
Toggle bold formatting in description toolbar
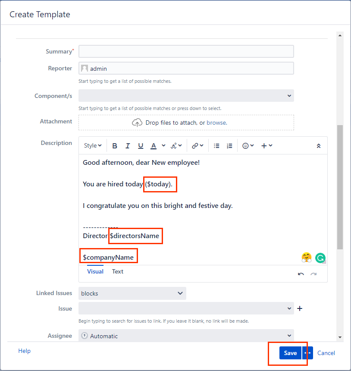(115, 146)
